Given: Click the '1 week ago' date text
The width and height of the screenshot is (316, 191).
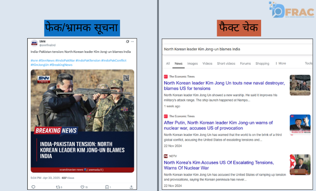Looking at the screenshot, I should tap(172, 106).
